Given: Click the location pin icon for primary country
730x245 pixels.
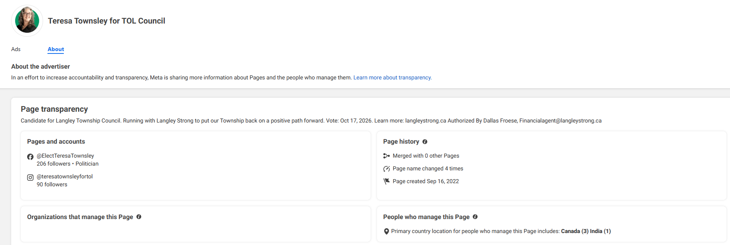Looking at the screenshot, I should 386,231.
